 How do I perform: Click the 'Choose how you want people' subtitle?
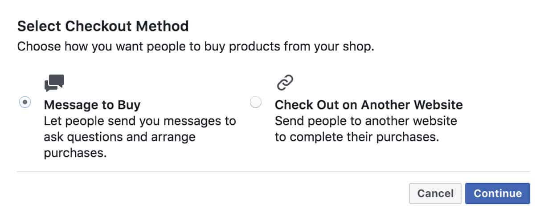click(195, 47)
